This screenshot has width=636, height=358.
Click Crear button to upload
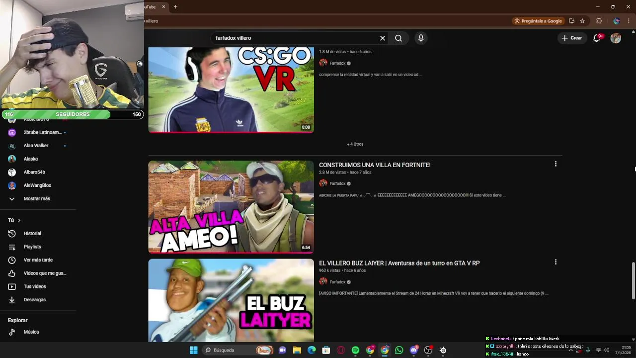pos(572,38)
